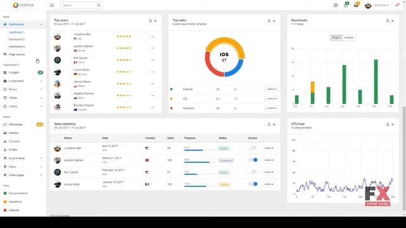Toggle access switch for Landon Graham
The width and height of the screenshot is (406, 228).
(252, 160)
